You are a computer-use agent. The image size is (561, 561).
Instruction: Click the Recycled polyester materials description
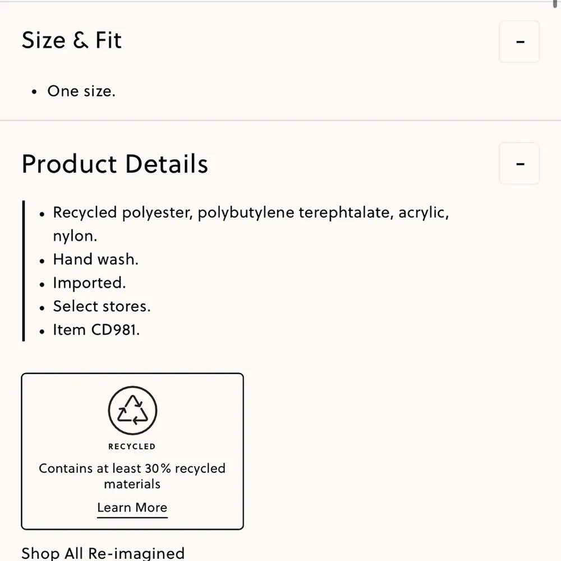[x=251, y=212]
